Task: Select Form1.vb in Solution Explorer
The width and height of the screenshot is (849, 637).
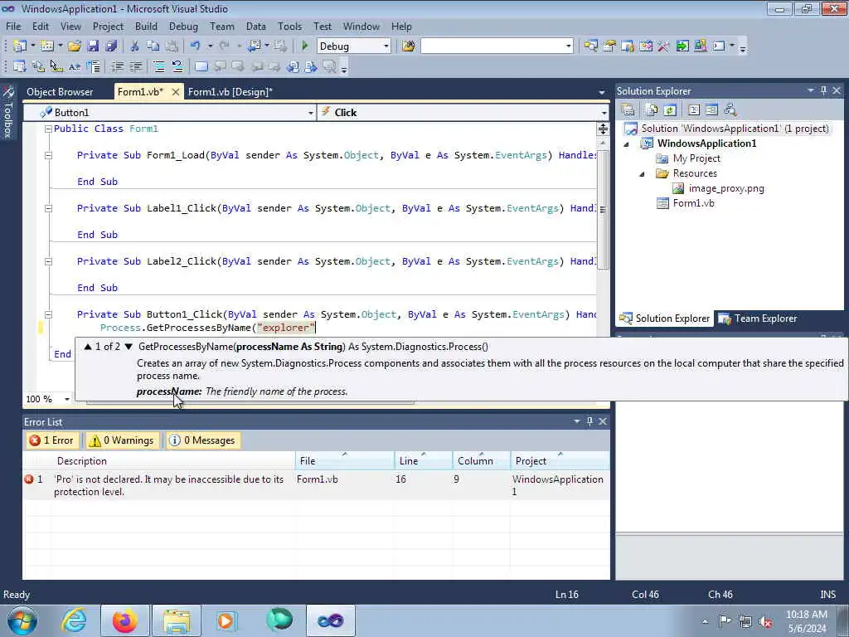Action: [x=693, y=203]
